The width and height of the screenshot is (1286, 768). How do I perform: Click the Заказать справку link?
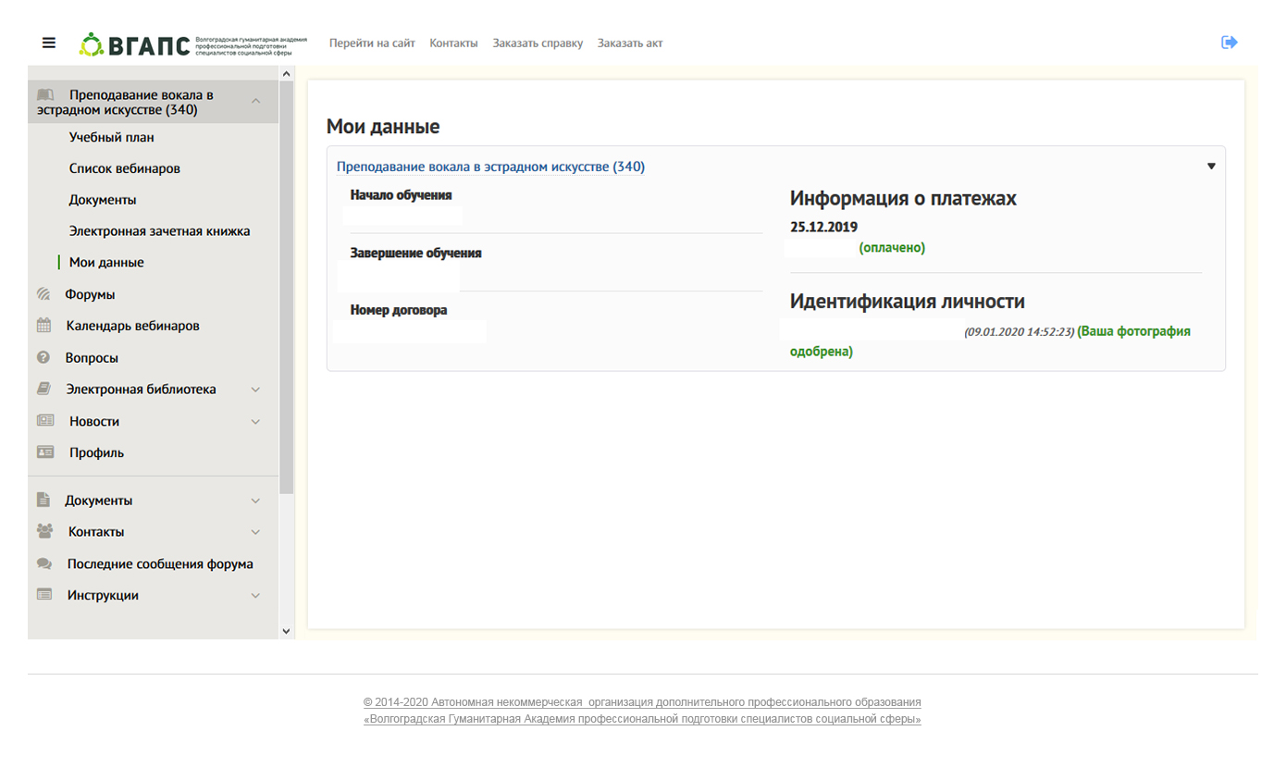pyautogui.click(x=538, y=43)
